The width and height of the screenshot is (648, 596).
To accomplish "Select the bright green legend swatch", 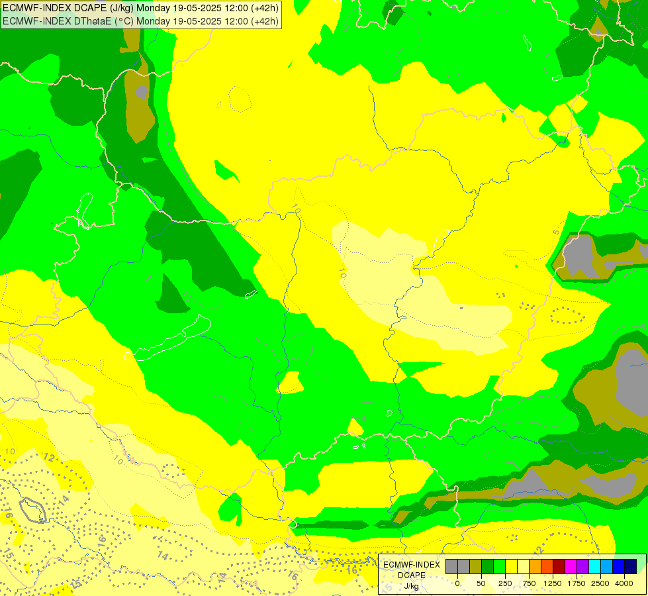I will pos(499,566).
